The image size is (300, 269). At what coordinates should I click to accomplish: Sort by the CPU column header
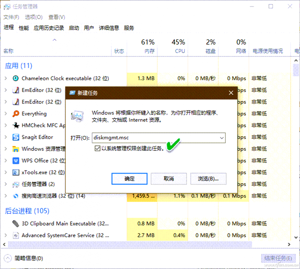tap(180, 51)
